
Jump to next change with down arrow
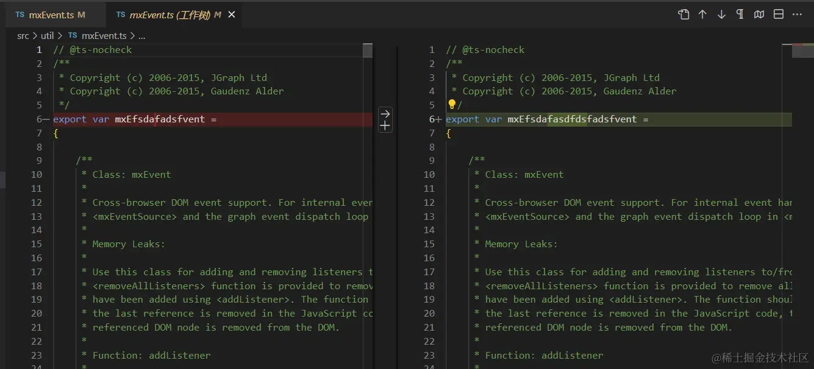tap(721, 15)
